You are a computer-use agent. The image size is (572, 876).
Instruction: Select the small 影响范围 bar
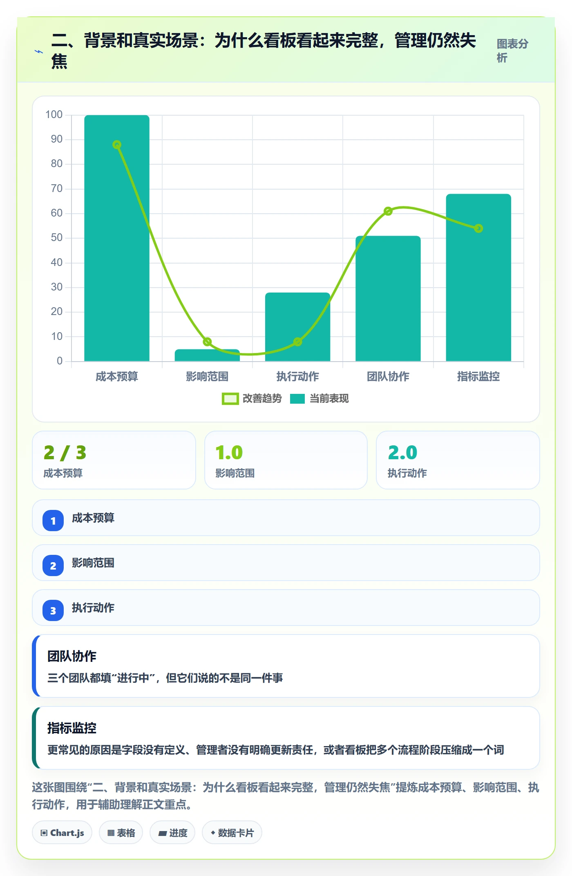(x=207, y=355)
